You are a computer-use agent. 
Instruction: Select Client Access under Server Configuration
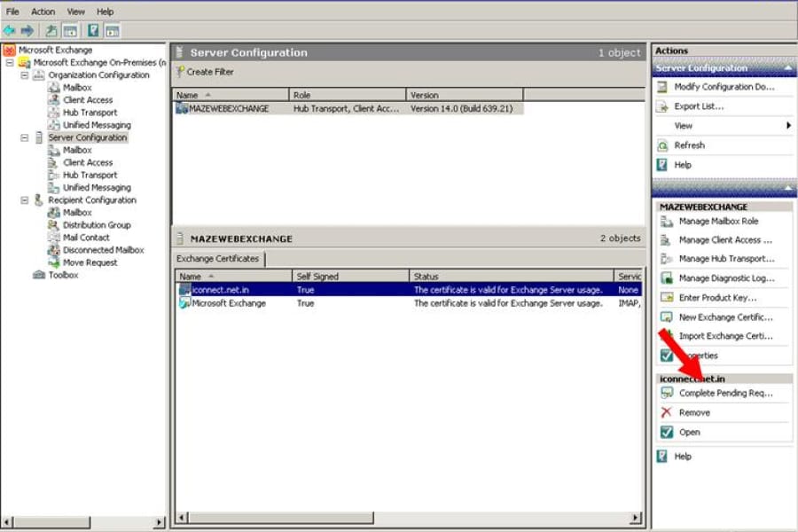click(x=88, y=163)
